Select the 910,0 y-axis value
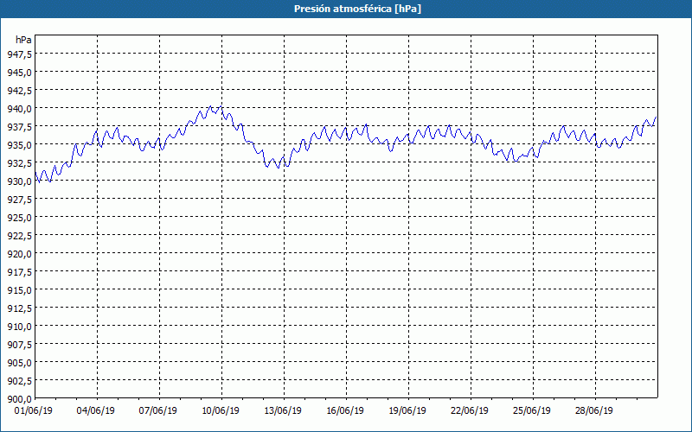This screenshot has width=692, height=432. coord(19,327)
